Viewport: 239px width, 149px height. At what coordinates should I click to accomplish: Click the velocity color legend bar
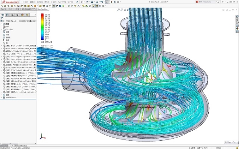point(42,27)
